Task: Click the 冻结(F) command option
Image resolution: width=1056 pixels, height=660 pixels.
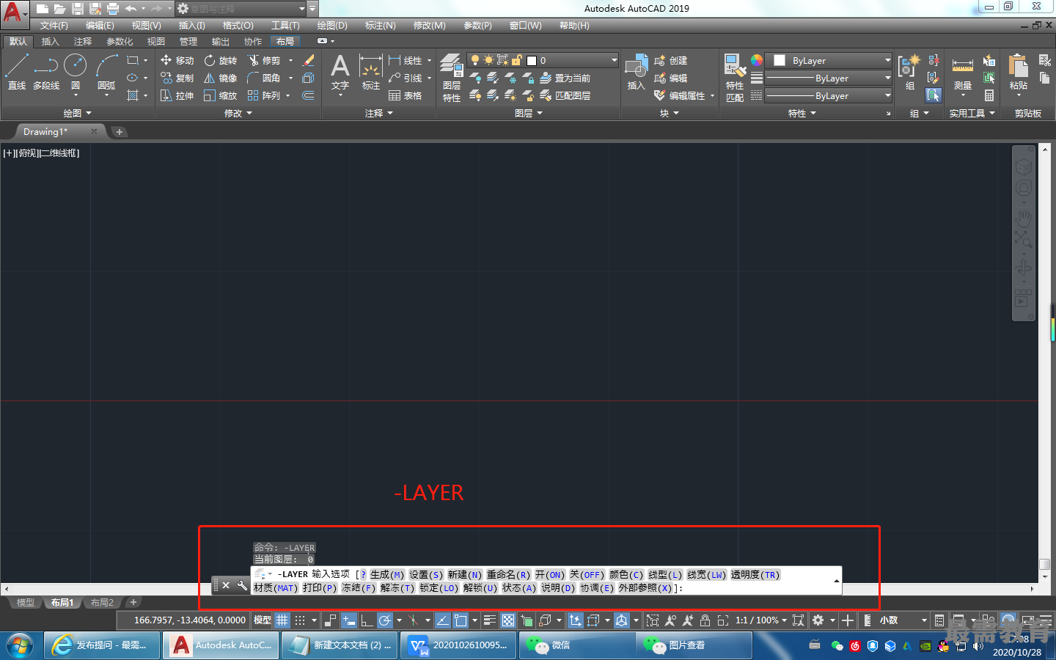Action: pyautogui.click(x=359, y=588)
